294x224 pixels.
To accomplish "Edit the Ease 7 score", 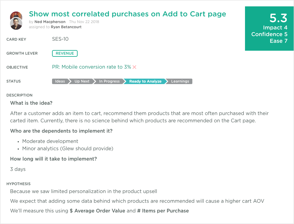I will 278,41.
